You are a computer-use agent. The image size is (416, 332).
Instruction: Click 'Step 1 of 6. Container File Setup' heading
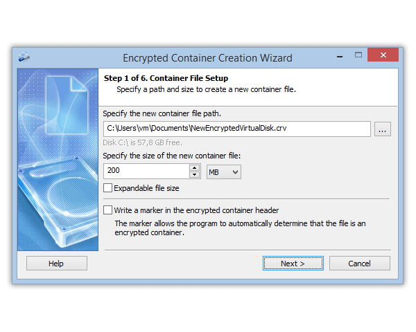click(x=166, y=78)
